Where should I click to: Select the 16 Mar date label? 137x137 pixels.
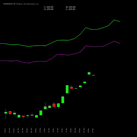tap(58, 130)
